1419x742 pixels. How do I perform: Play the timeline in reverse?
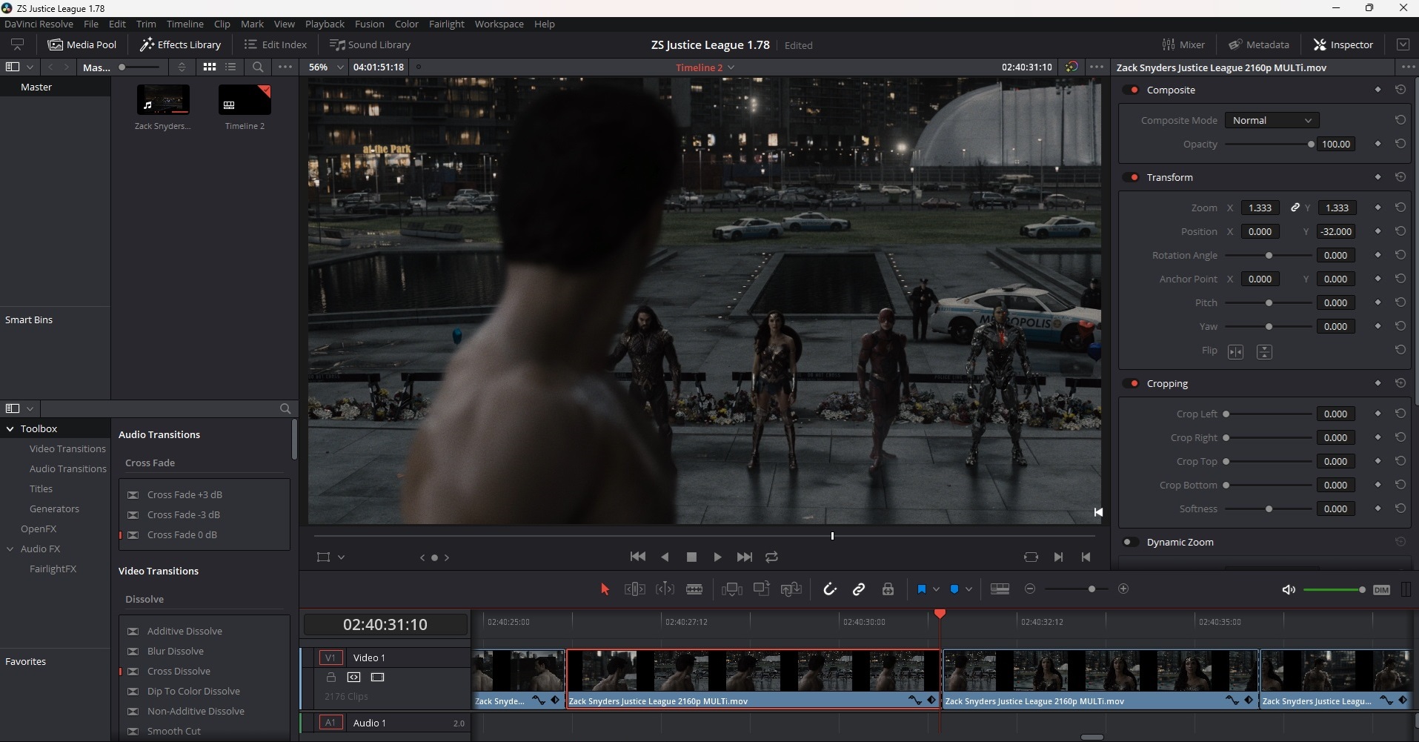point(665,557)
